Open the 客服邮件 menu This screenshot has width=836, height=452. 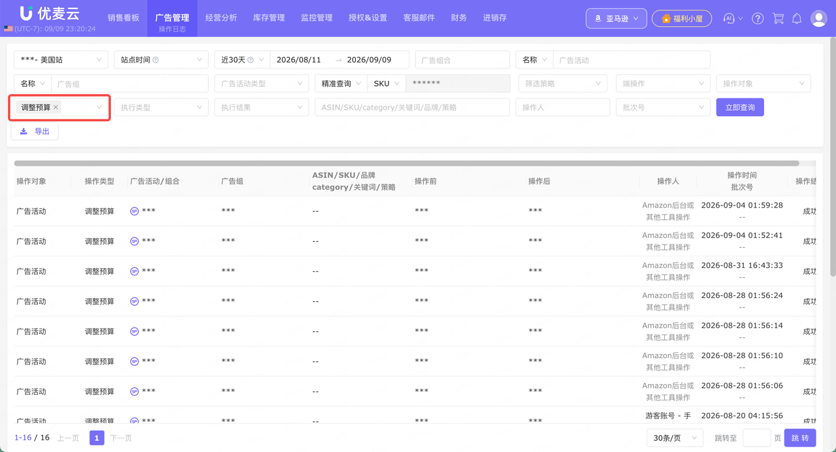tap(419, 18)
